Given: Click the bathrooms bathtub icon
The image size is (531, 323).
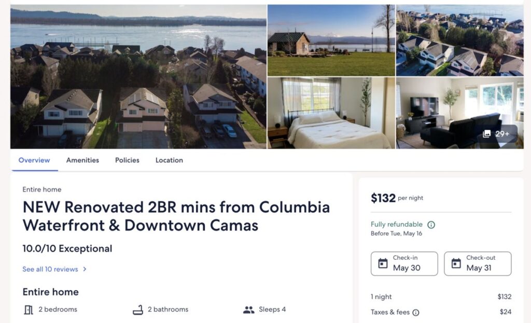Looking at the screenshot, I should tap(138, 310).
